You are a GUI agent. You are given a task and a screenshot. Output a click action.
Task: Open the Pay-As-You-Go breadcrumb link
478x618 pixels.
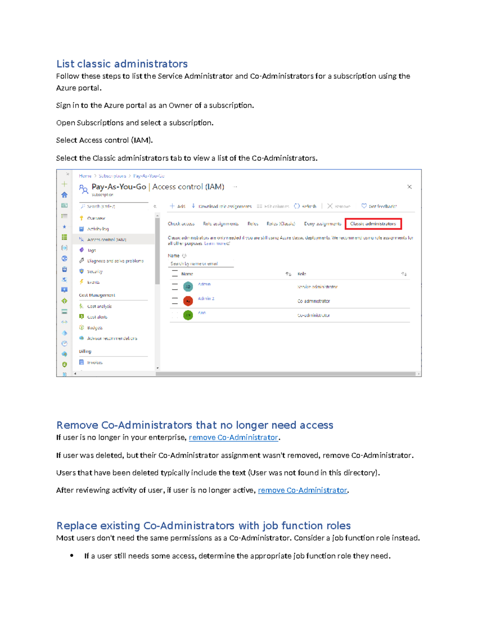[x=149, y=176]
